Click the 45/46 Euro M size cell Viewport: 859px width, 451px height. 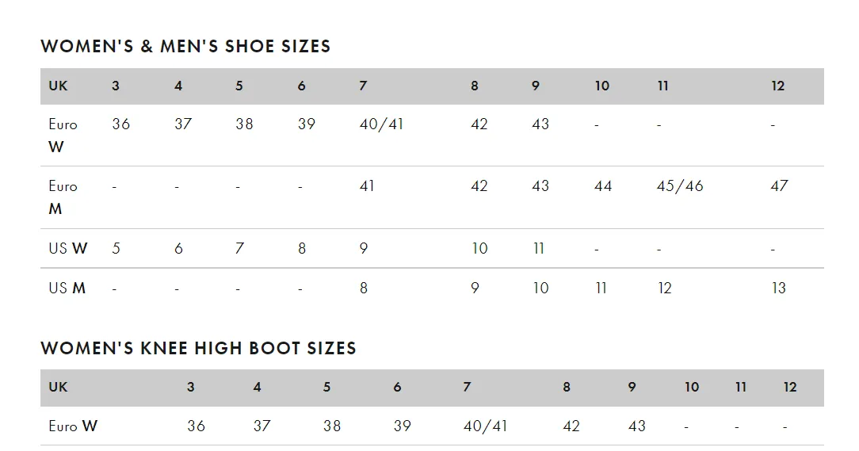pyautogui.click(x=680, y=186)
